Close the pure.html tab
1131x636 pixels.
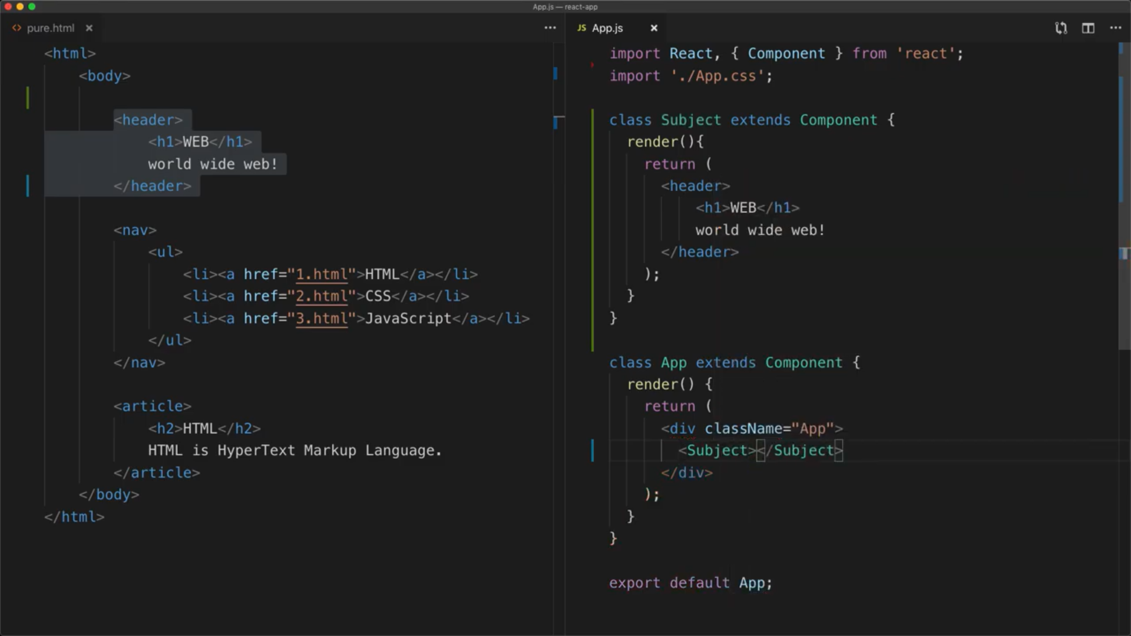coord(89,28)
